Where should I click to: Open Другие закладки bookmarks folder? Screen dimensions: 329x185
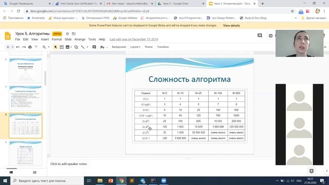(314, 18)
